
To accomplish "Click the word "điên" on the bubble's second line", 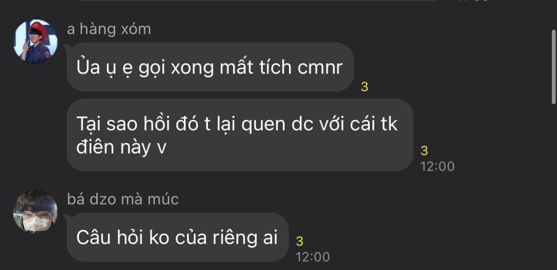I will tap(95, 148).
